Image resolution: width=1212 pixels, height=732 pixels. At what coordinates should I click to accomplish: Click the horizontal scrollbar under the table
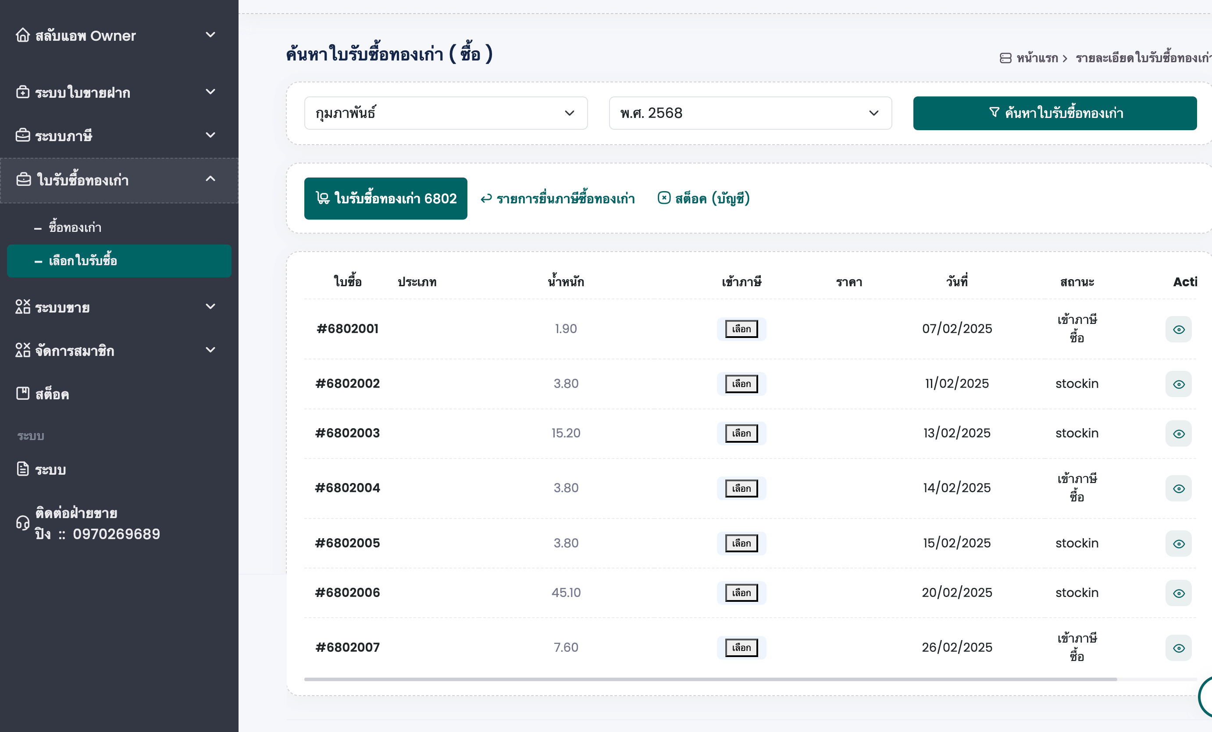pos(710,679)
